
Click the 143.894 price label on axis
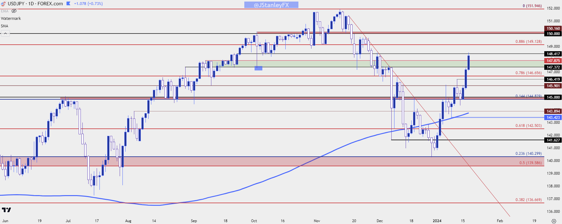(553, 111)
